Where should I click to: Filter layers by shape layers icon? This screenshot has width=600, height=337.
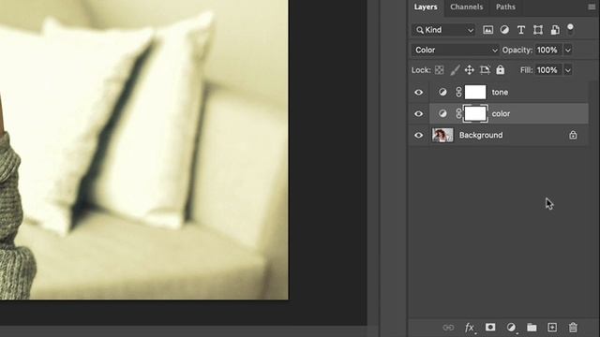(x=538, y=30)
